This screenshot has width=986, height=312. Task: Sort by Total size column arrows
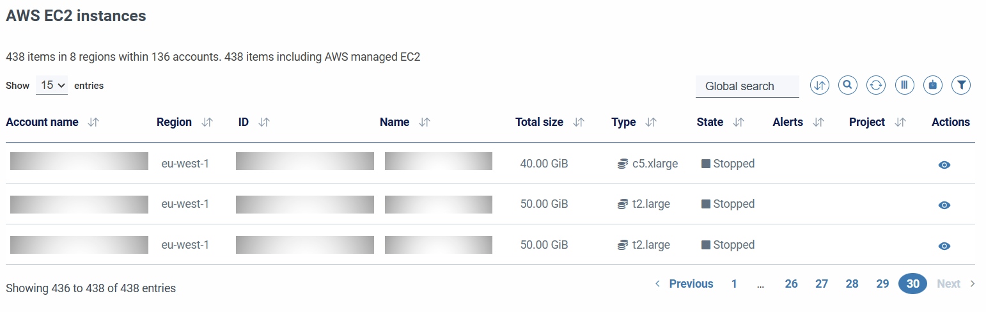(x=579, y=122)
